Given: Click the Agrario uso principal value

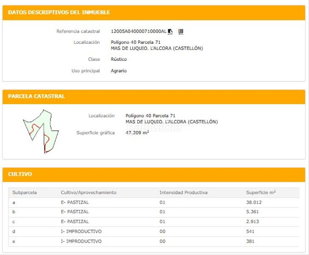Looking at the screenshot, I should point(119,71).
